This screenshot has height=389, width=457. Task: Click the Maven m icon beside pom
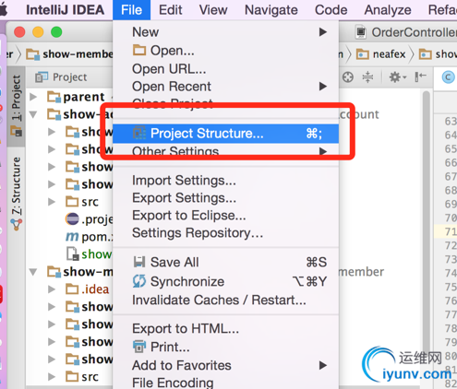tap(72, 237)
